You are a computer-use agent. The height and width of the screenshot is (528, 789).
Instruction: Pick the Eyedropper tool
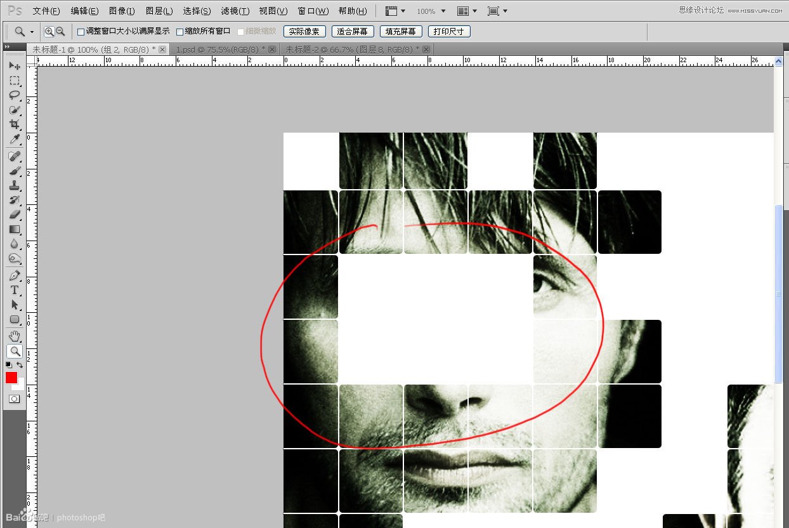(14, 139)
